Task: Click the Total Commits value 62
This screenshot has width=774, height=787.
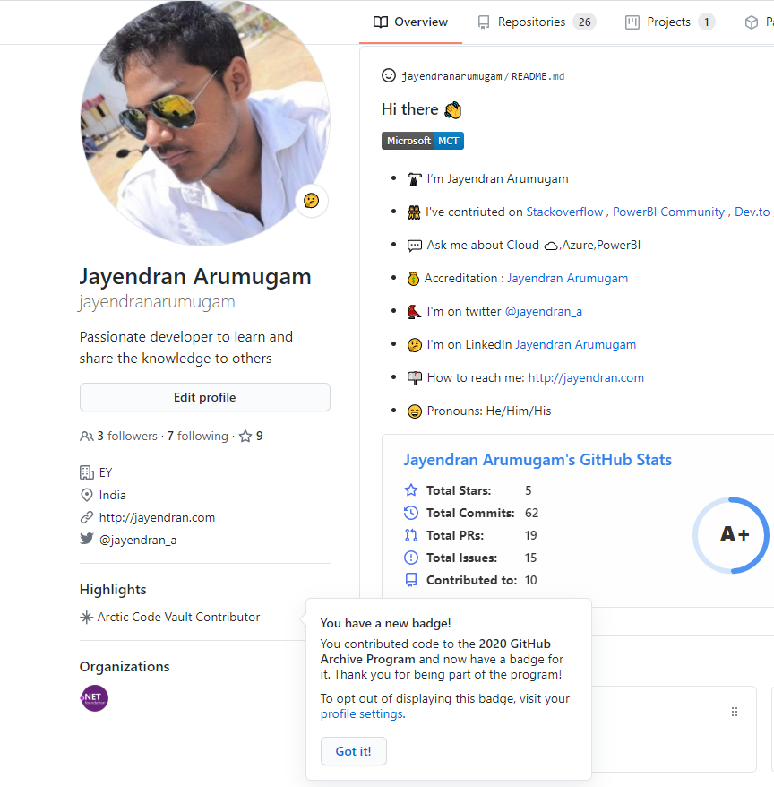Action: [x=532, y=513]
